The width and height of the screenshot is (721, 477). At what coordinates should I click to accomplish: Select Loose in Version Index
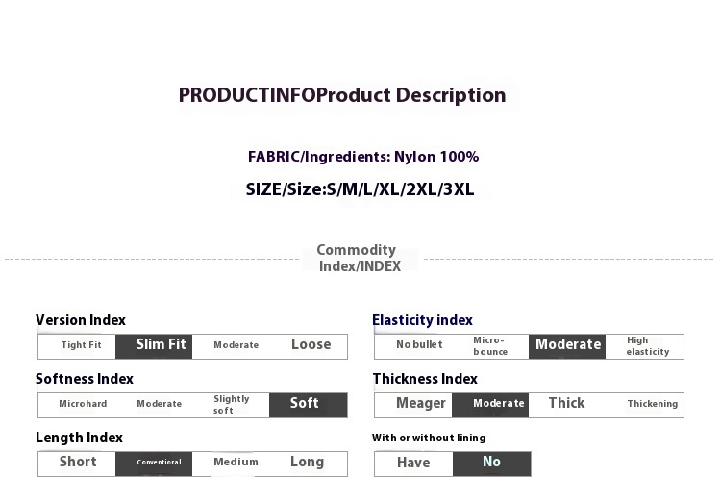coord(311,344)
